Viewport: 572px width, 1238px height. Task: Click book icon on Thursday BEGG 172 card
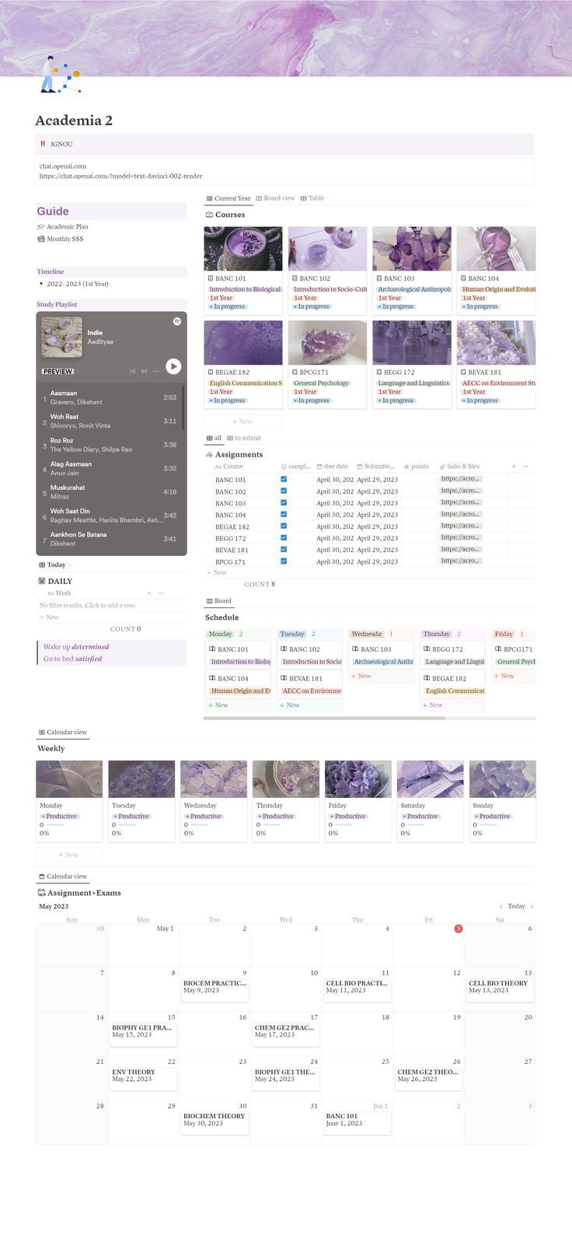click(x=427, y=649)
